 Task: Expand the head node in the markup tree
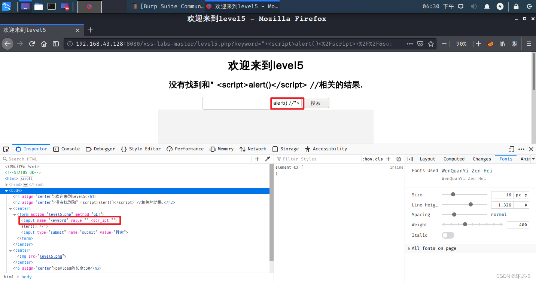pyautogui.click(x=6, y=185)
